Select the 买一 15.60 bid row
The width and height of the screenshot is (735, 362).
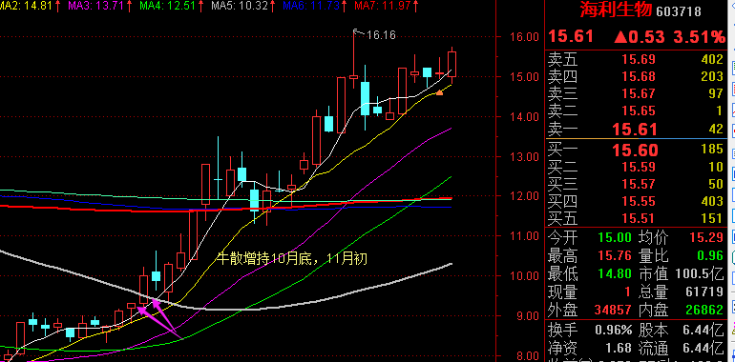tap(636, 151)
